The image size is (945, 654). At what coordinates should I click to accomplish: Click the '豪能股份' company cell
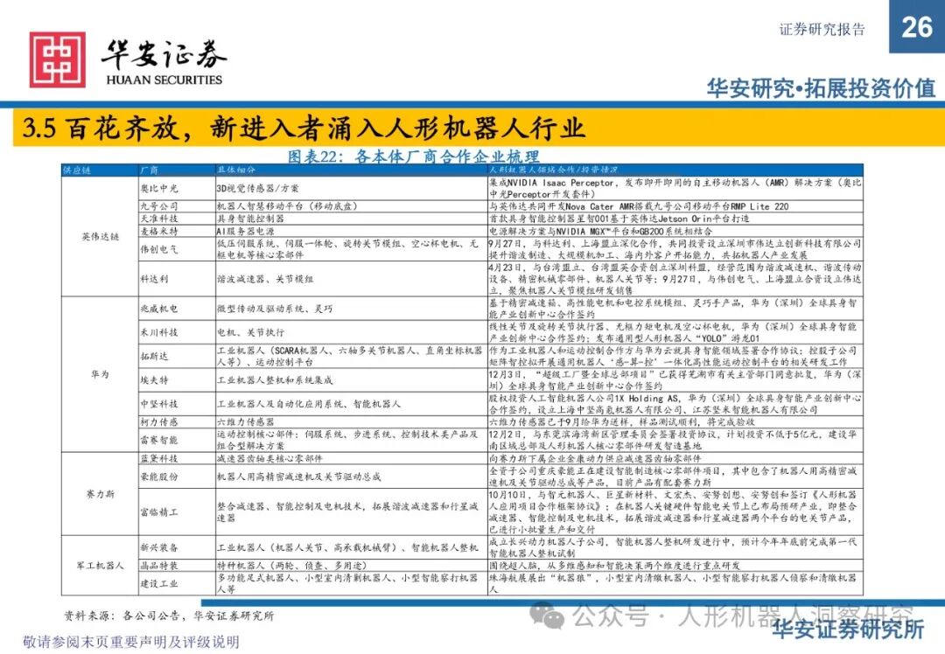click(177, 477)
